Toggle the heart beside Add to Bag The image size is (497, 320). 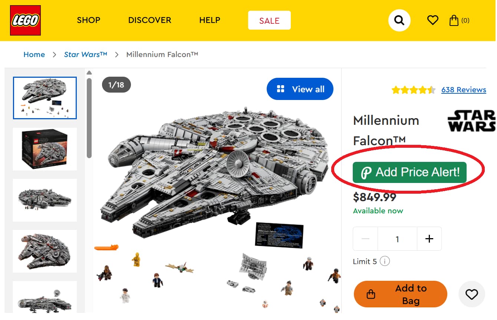point(471,294)
